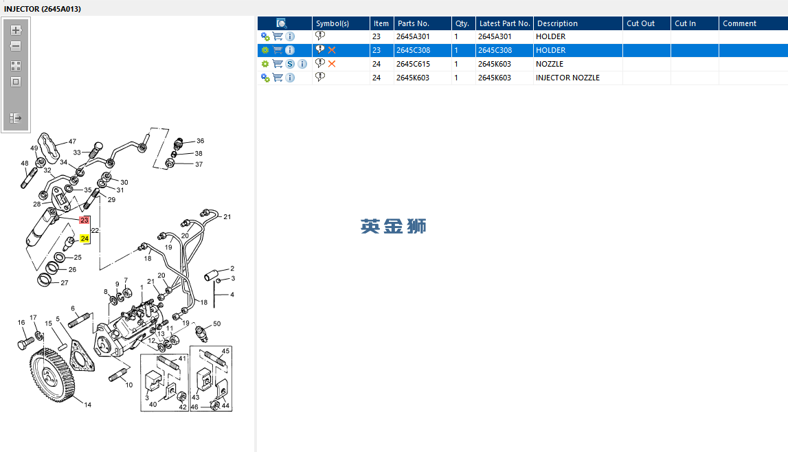Add part 2645A301 to the cart

click(278, 36)
